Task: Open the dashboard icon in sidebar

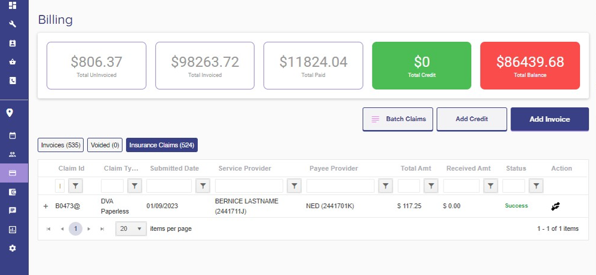Action: tap(12, 5)
